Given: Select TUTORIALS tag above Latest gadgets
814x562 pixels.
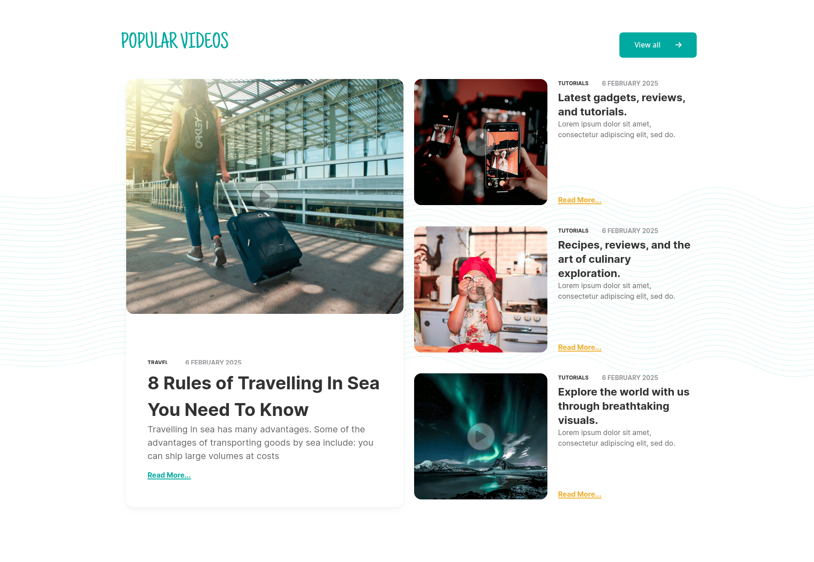Looking at the screenshot, I should click(x=573, y=83).
